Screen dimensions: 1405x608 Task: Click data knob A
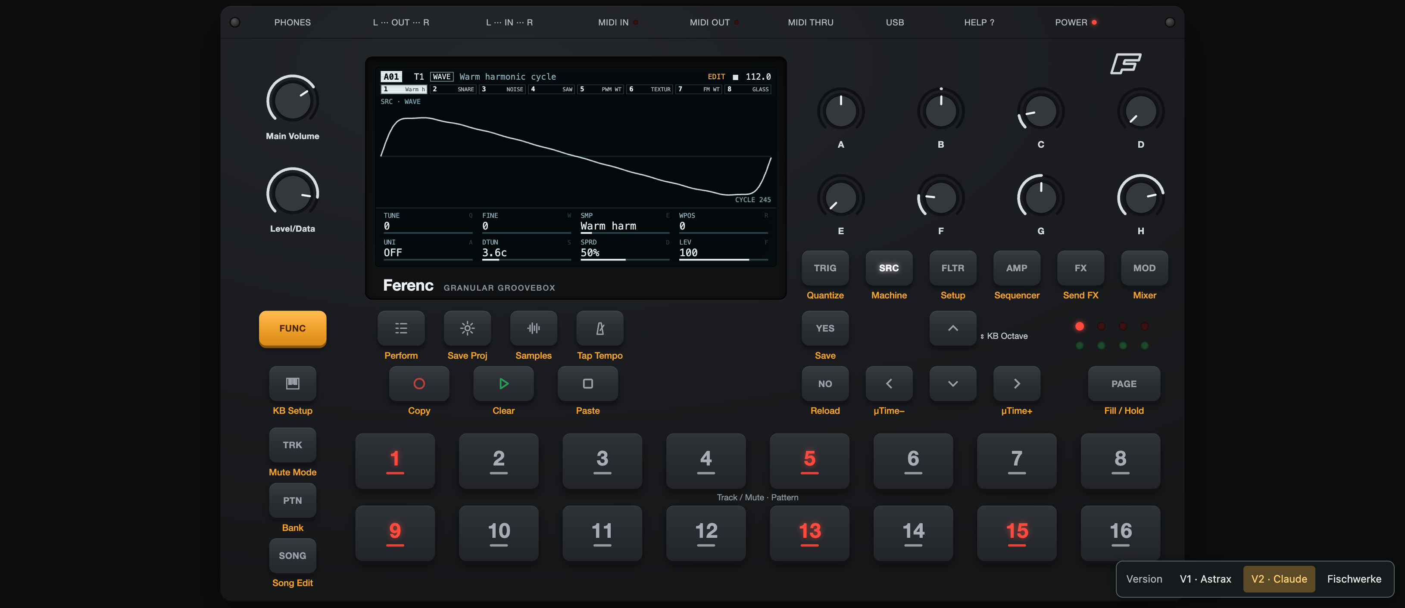(840, 111)
